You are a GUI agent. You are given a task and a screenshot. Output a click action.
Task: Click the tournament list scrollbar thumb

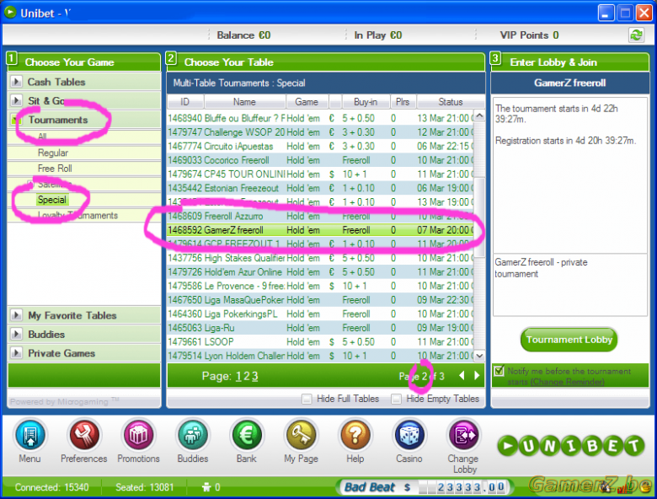click(x=479, y=217)
